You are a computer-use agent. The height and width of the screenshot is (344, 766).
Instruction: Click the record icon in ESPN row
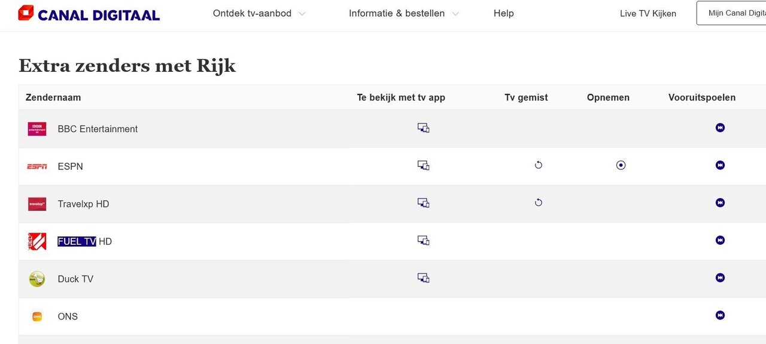[x=621, y=165]
